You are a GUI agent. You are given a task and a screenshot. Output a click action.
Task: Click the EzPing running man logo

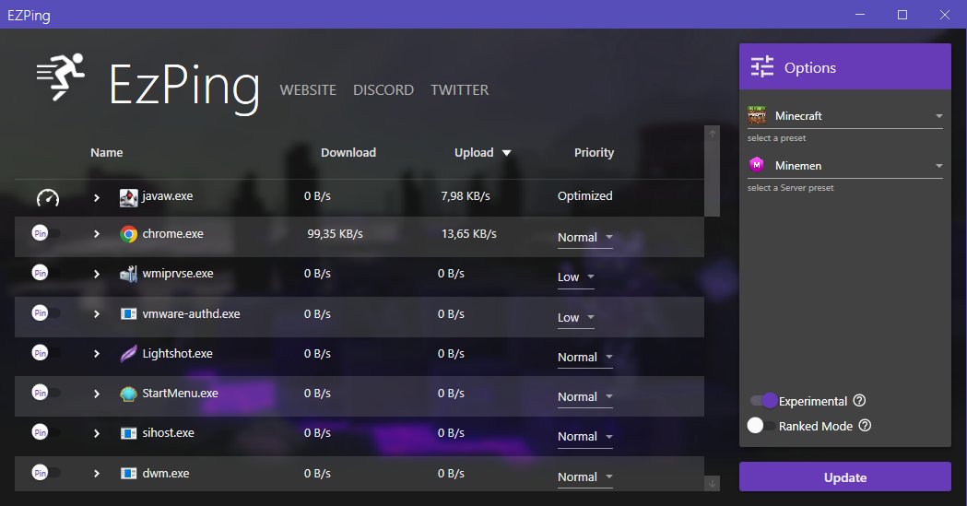[61, 77]
